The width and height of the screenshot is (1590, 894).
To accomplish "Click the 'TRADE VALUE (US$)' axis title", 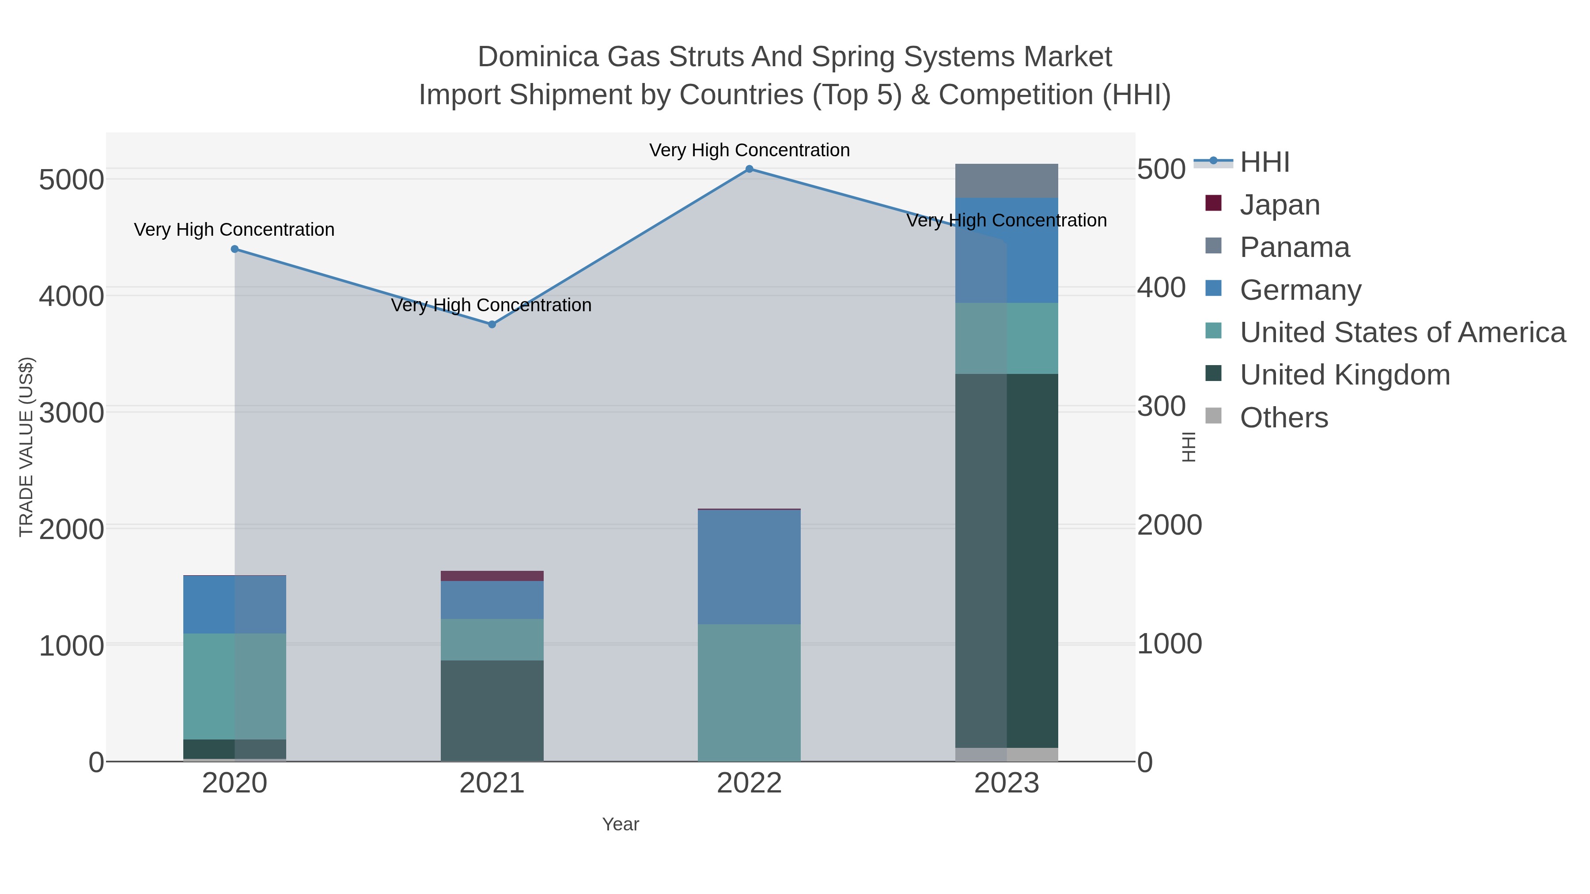I will pyautogui.click(x=26, y=447).
